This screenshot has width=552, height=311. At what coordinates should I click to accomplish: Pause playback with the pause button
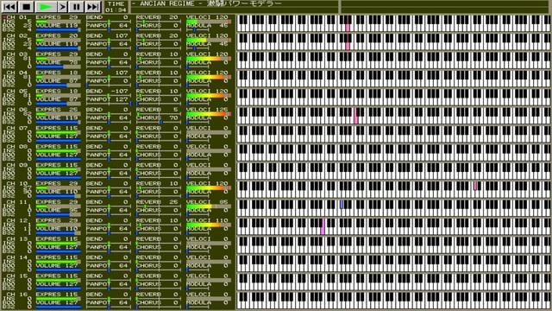click(x=77, y=7)
